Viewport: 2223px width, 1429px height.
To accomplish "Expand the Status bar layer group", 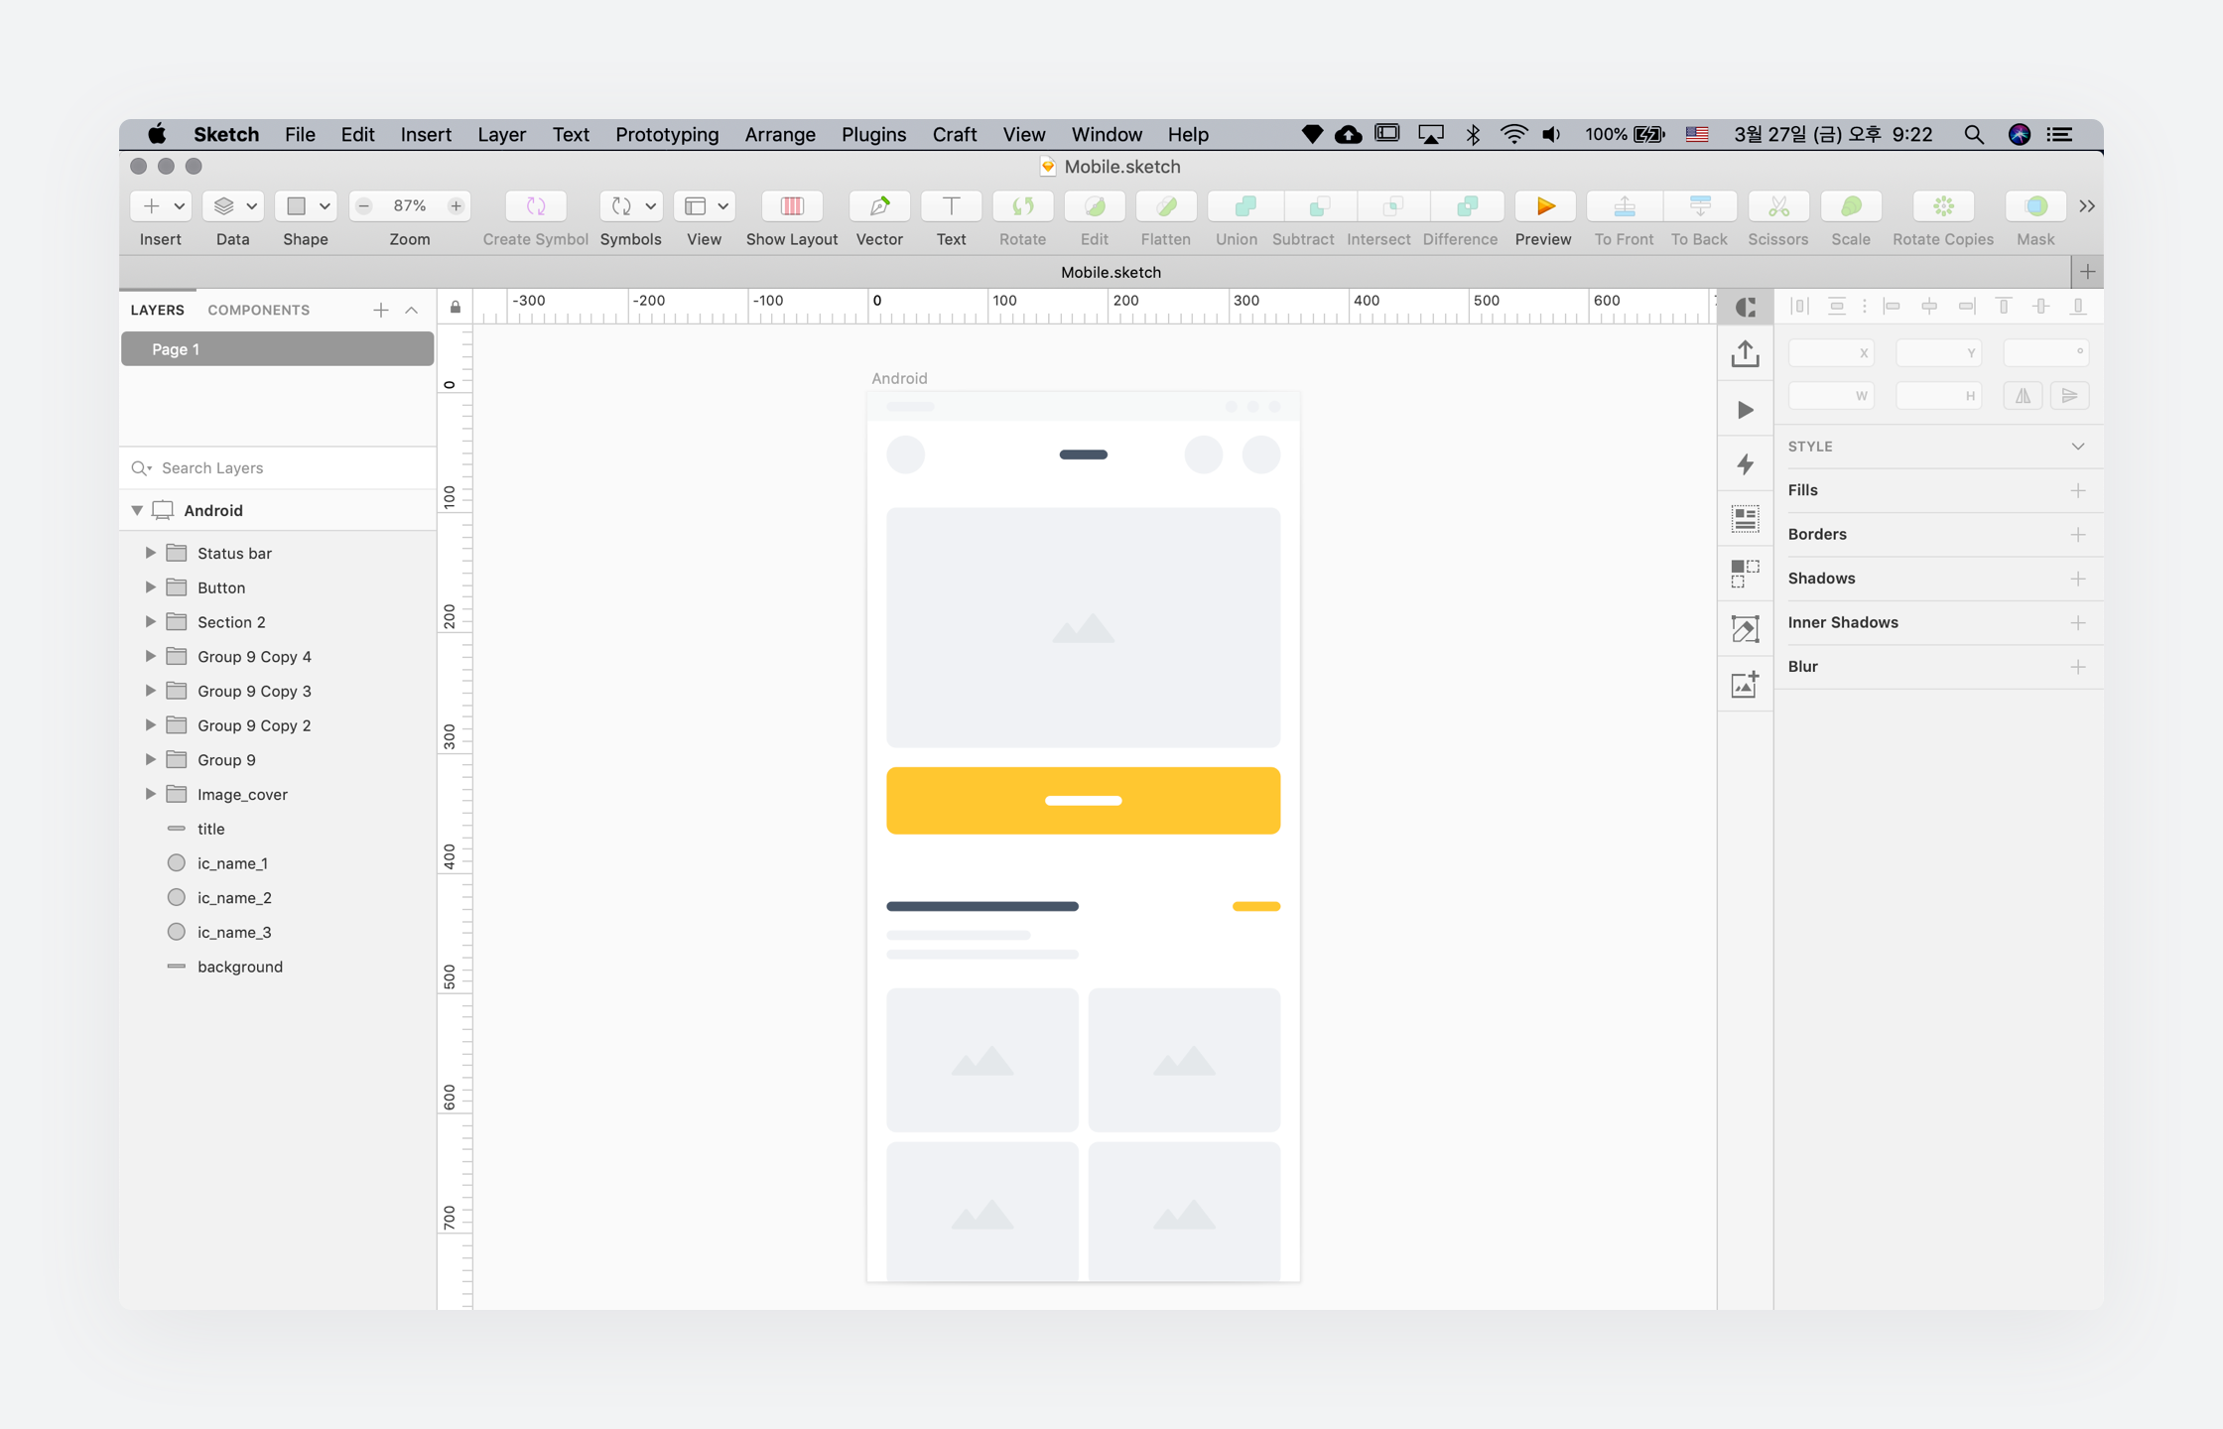I will click(x=150, y=553).
